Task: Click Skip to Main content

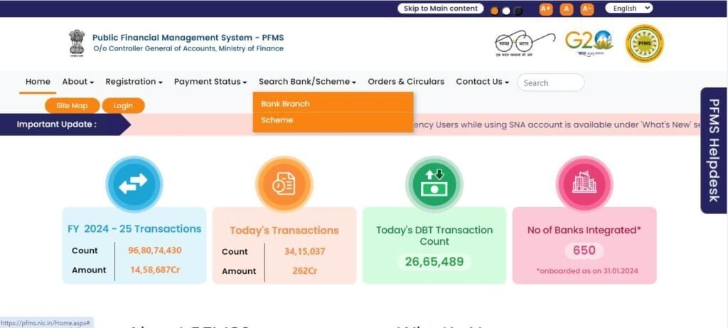Action: [x=440, y=9]
